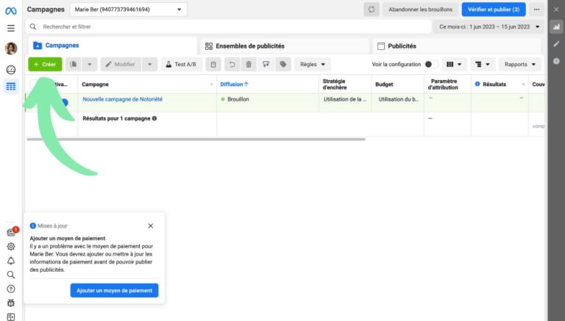Open the breakdown rows dropdown
This screenshot has height=321, width=565.
point(483,65)
